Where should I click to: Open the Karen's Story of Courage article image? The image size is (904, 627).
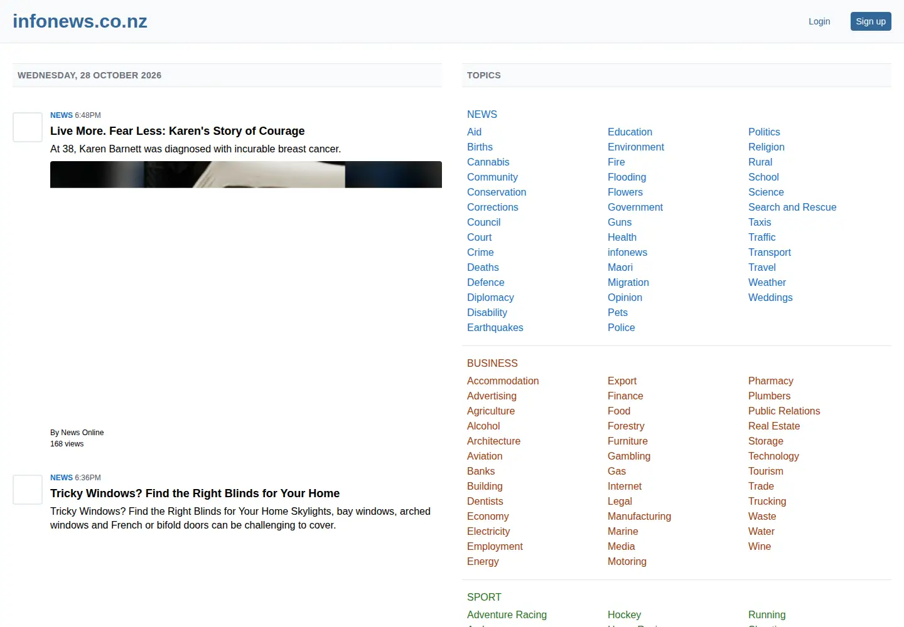[x=246, y=174]
